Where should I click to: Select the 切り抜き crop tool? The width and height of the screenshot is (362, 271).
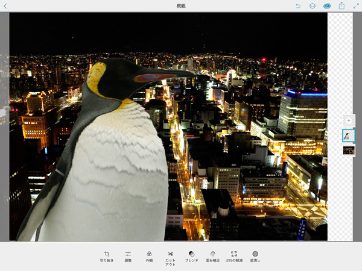coord(106,257)
